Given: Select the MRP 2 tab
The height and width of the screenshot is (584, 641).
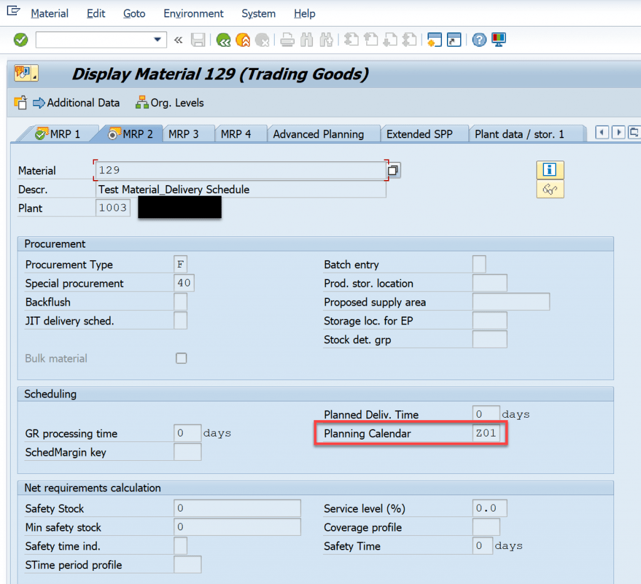Looking at the screenshot, I should tap(131, 134).
